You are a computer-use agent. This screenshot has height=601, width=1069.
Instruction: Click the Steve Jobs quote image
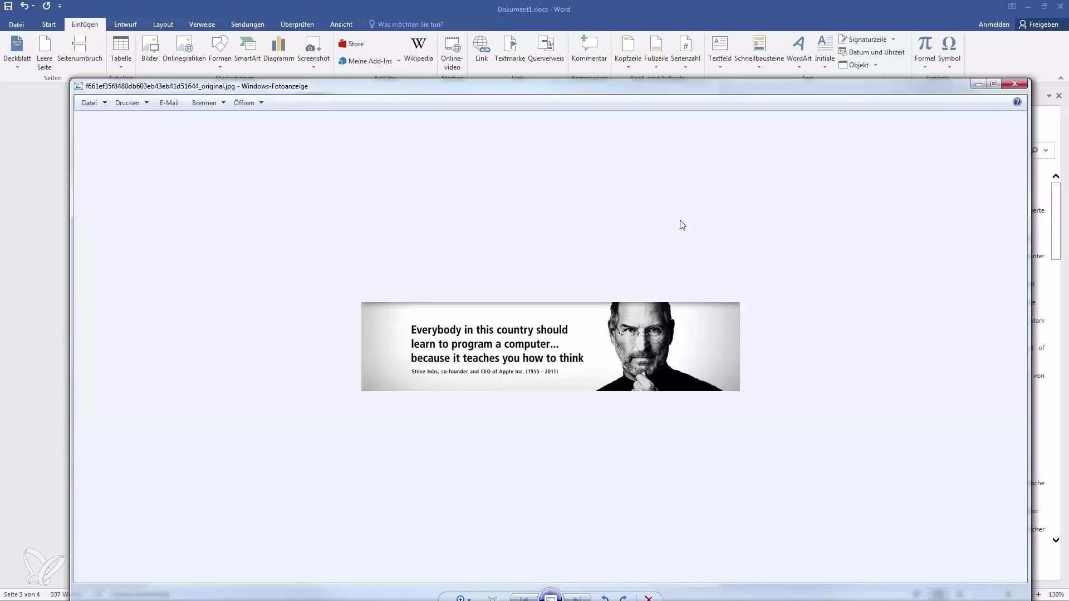550,347
